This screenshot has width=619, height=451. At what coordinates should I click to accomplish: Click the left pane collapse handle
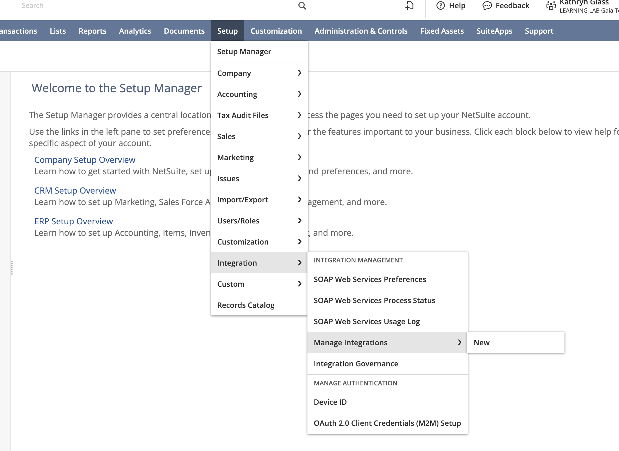[12, 267]
